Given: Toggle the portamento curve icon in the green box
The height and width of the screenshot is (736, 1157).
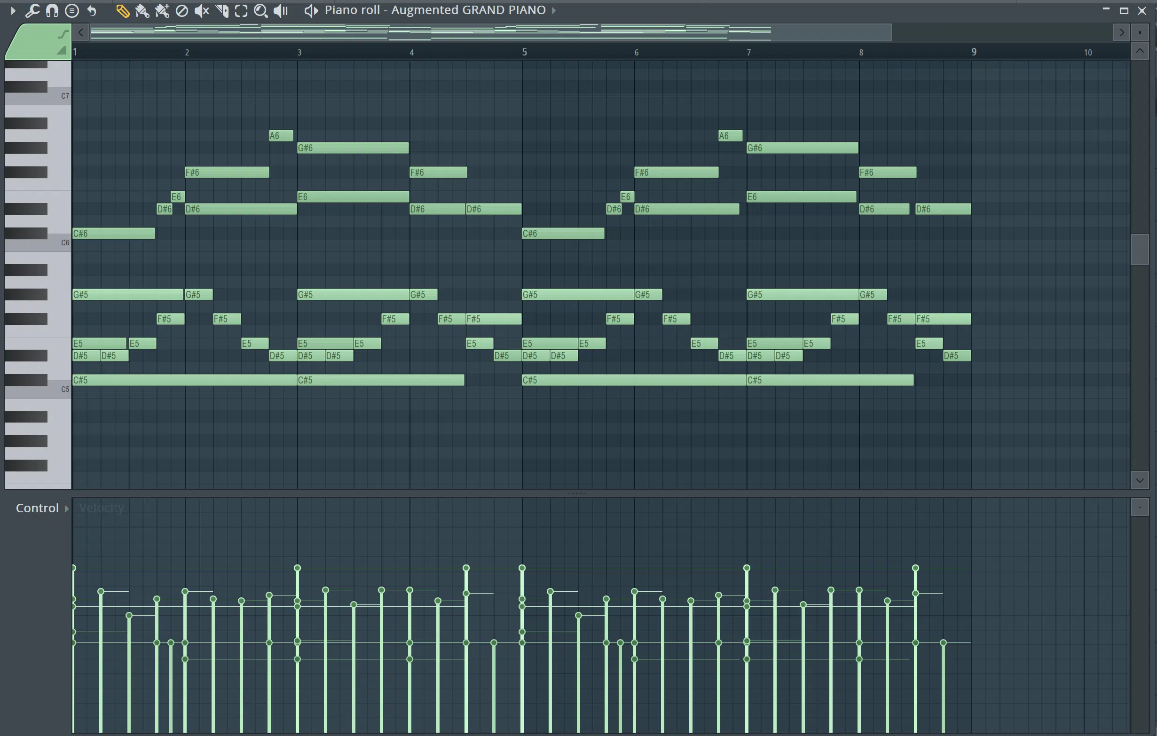Looking at the screenshot, I should pyautogui.click(x=63, y=34).
